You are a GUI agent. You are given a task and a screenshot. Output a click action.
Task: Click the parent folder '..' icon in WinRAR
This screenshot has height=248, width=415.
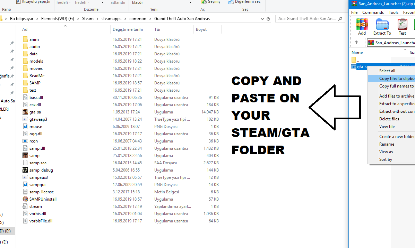(354, 60)
